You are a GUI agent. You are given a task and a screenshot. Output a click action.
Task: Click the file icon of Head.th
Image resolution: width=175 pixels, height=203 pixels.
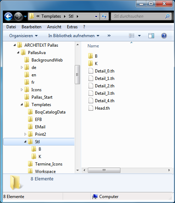(91, 108)
